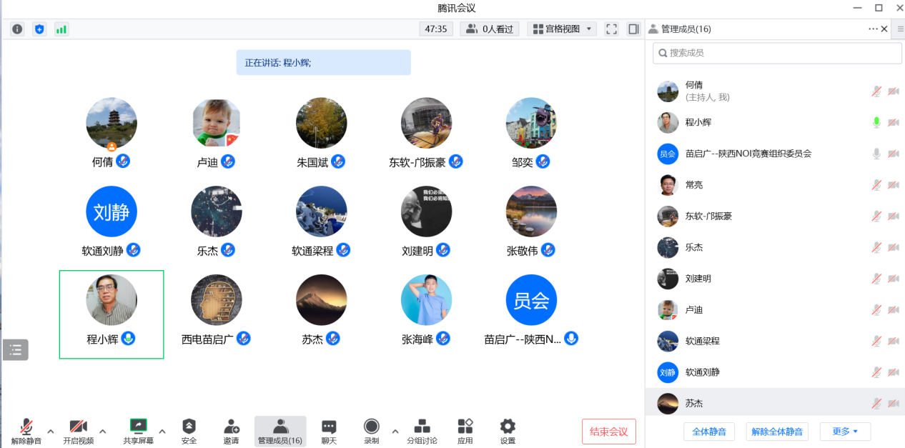This screenshot has width=905, height=448.
Task: Click the End Meeting (结束会议) button
Action: tap(608, 432)
